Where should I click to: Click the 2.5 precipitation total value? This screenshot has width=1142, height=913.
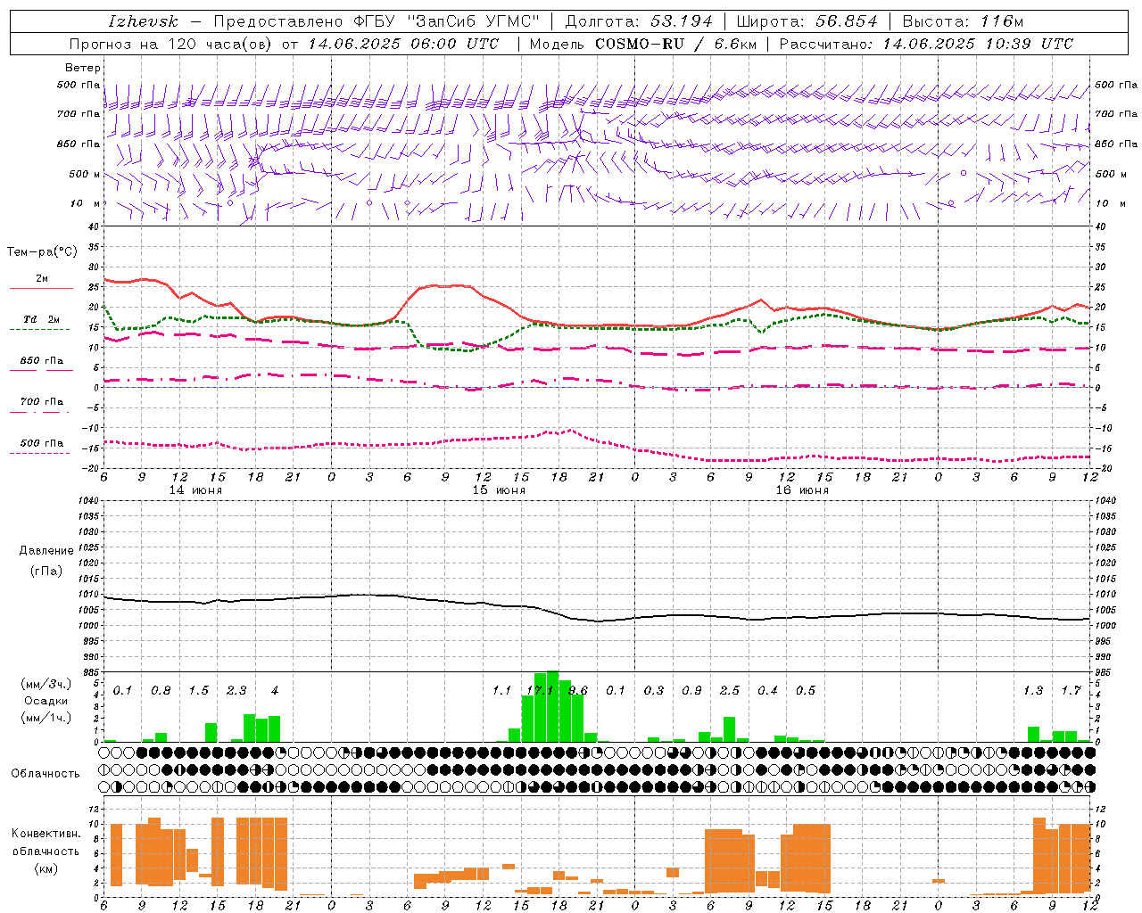pos(730,690)
